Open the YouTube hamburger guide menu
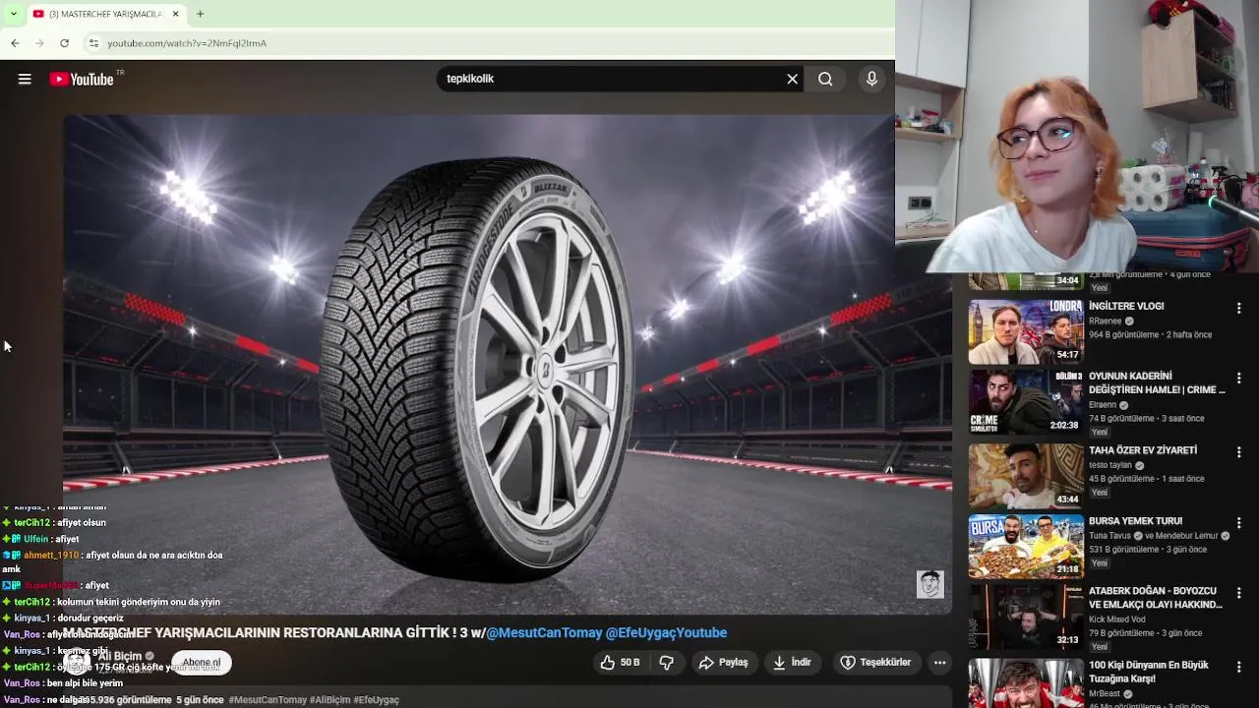Screen dimensions: 1259x708 (25, 80)
